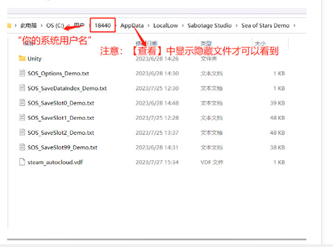This screenshot has height=247, width=333.
Task: Click the SOS_SaveSlot99_Demo.txt file icon
Action: [x=22, y=147]
